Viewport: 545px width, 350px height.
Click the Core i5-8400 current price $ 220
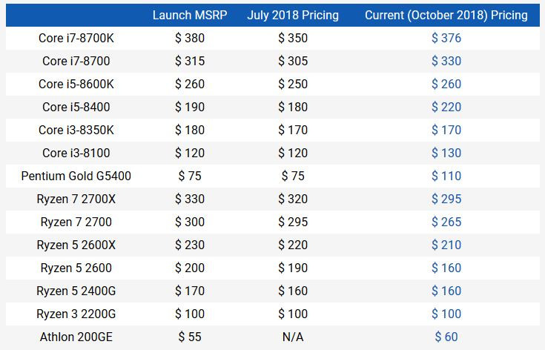click(446, 107)
